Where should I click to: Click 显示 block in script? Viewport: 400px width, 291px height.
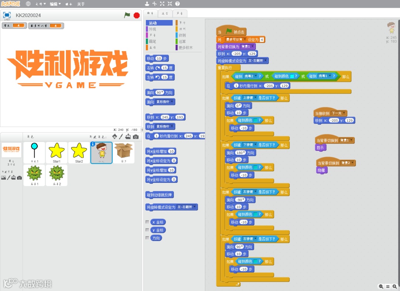(320, 147)
